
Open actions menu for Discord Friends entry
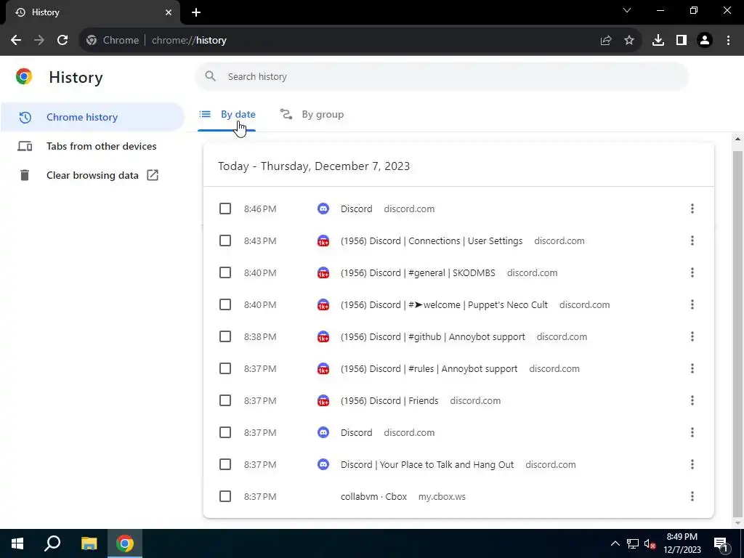692,400
